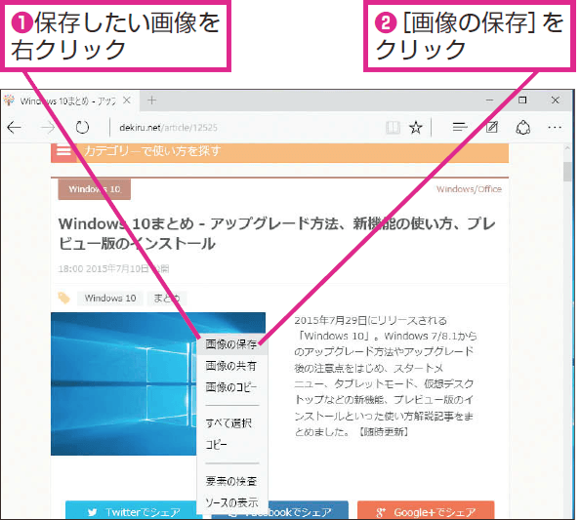Click the browser back arrow
Viewport: 581px width, 520px height.
tap(15, 128)
